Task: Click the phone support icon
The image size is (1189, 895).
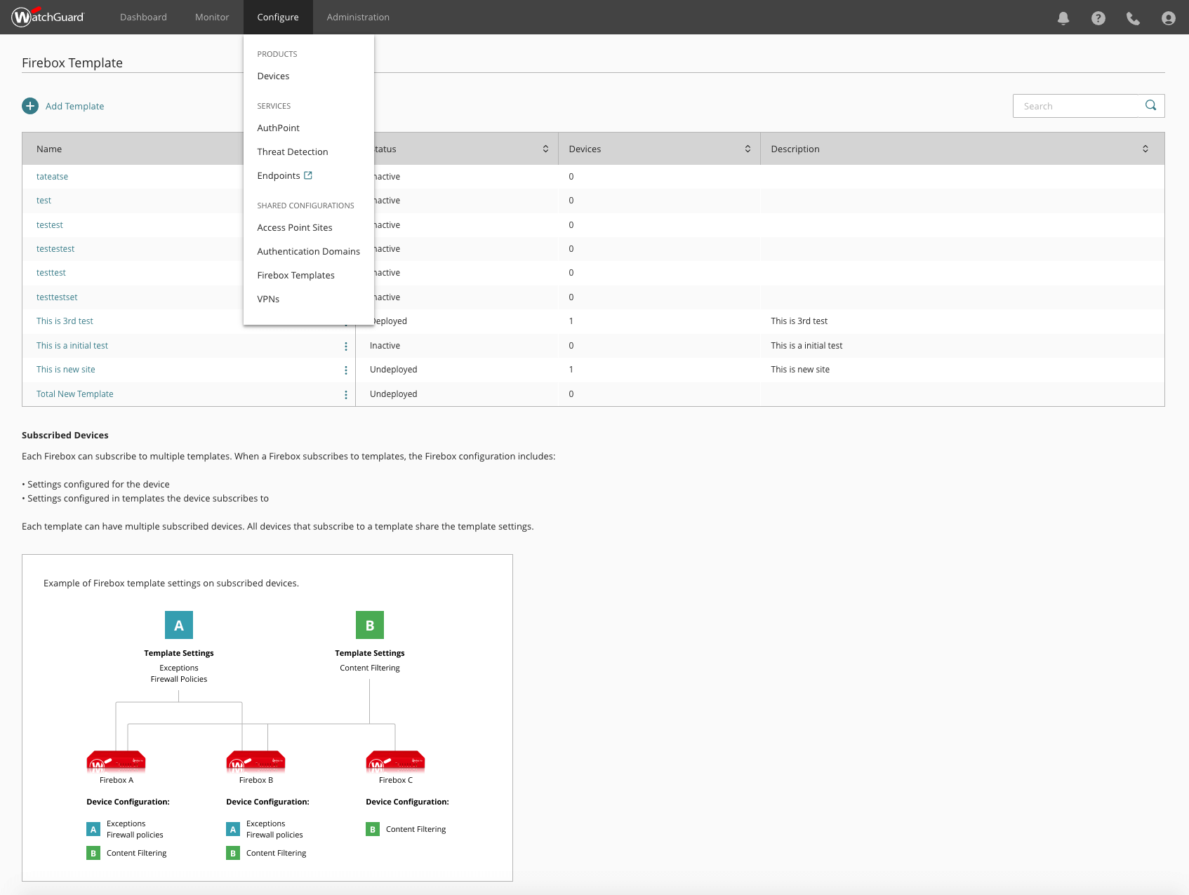Action: (x=1133, y=18)
